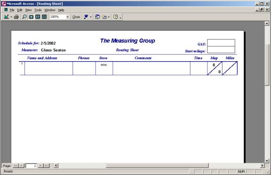This screenshot has width=271, height=175.
Task: Expand the New Object dropdown arrow
Action: pos(109,17)
